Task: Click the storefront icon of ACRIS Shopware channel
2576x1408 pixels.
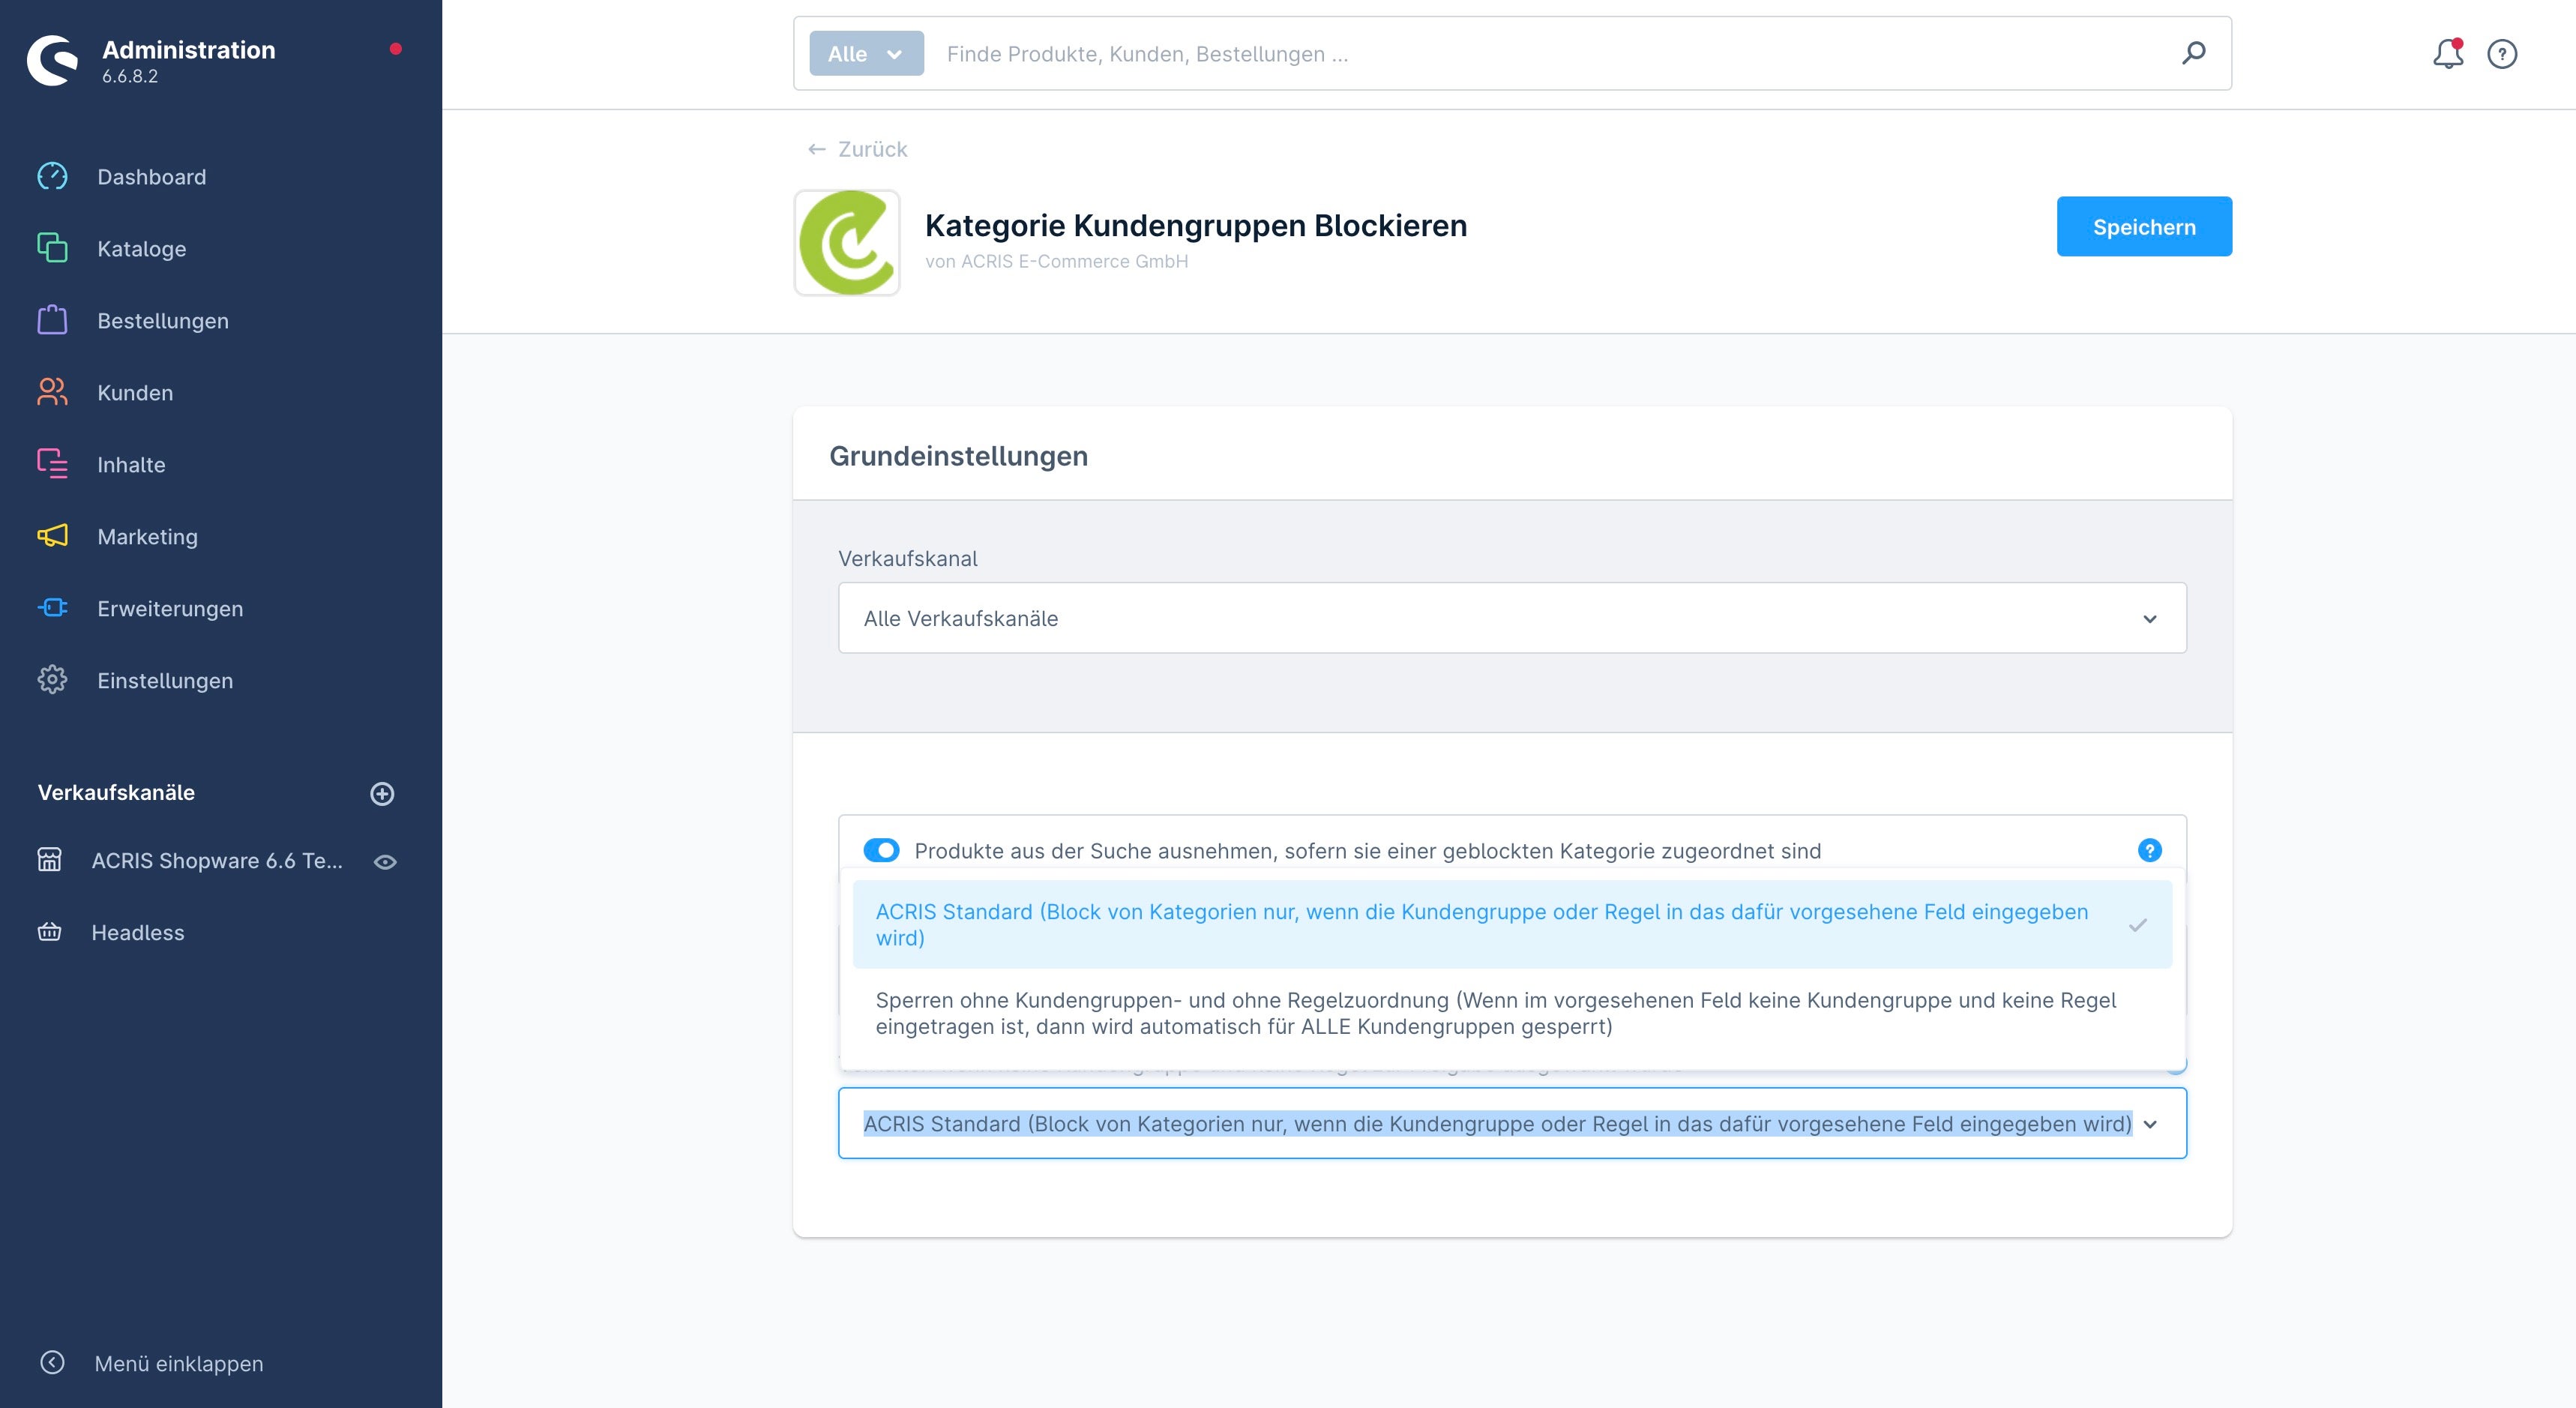Action: [x=49, y=860]
